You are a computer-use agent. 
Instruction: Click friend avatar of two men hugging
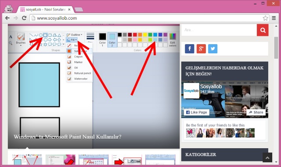click(240, 133)
